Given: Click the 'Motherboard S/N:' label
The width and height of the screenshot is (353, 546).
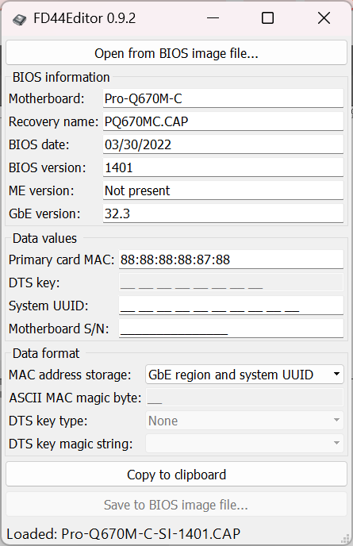Looking at the screenshot, I should (59, 329).
